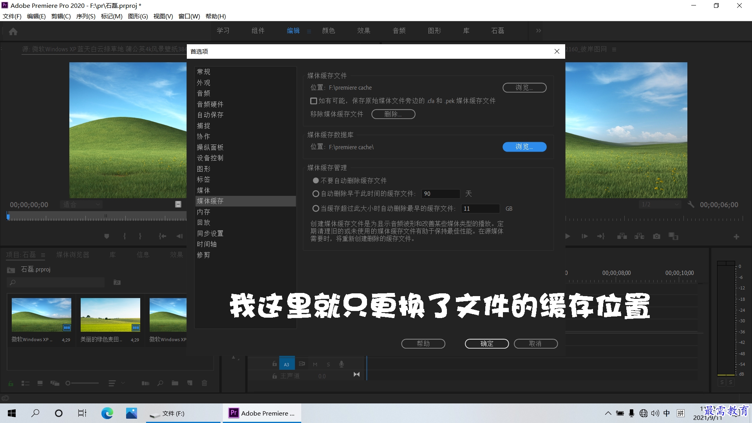Click List View icon in project panel
The image size is (752, 423).
pyautogui.click(x=25, y=383)
